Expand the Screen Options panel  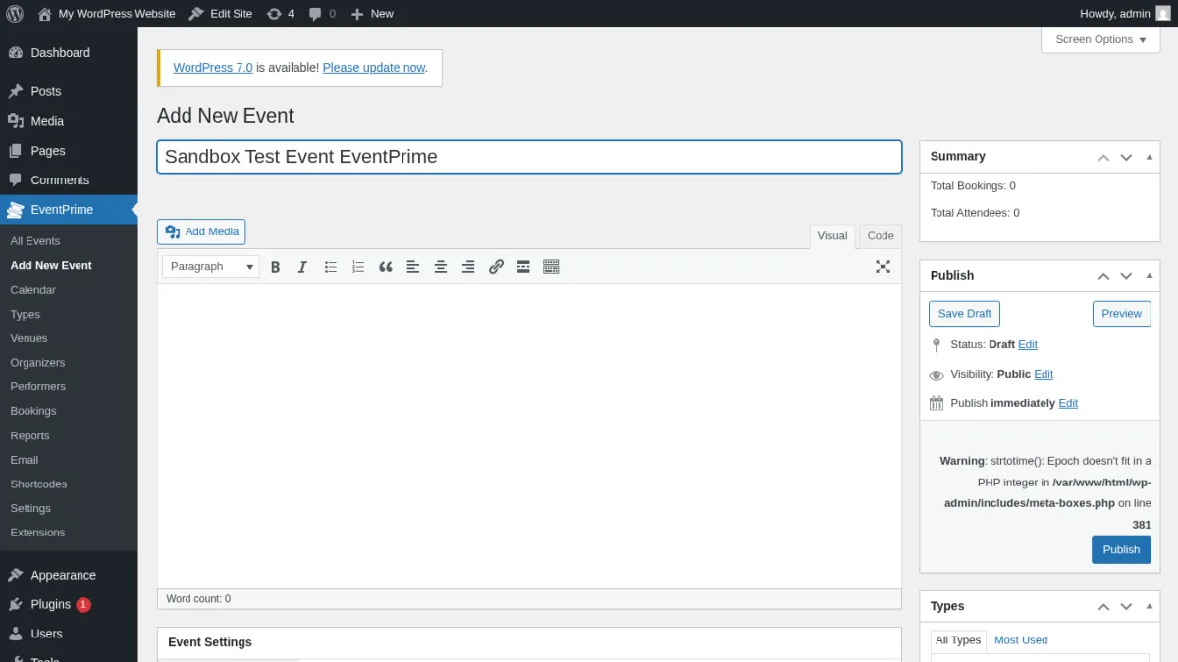1100,39
